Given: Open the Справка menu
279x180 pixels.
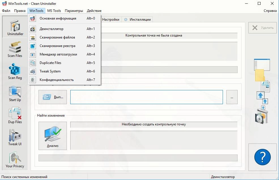Looking at the screenshot, I should (270, 11).
